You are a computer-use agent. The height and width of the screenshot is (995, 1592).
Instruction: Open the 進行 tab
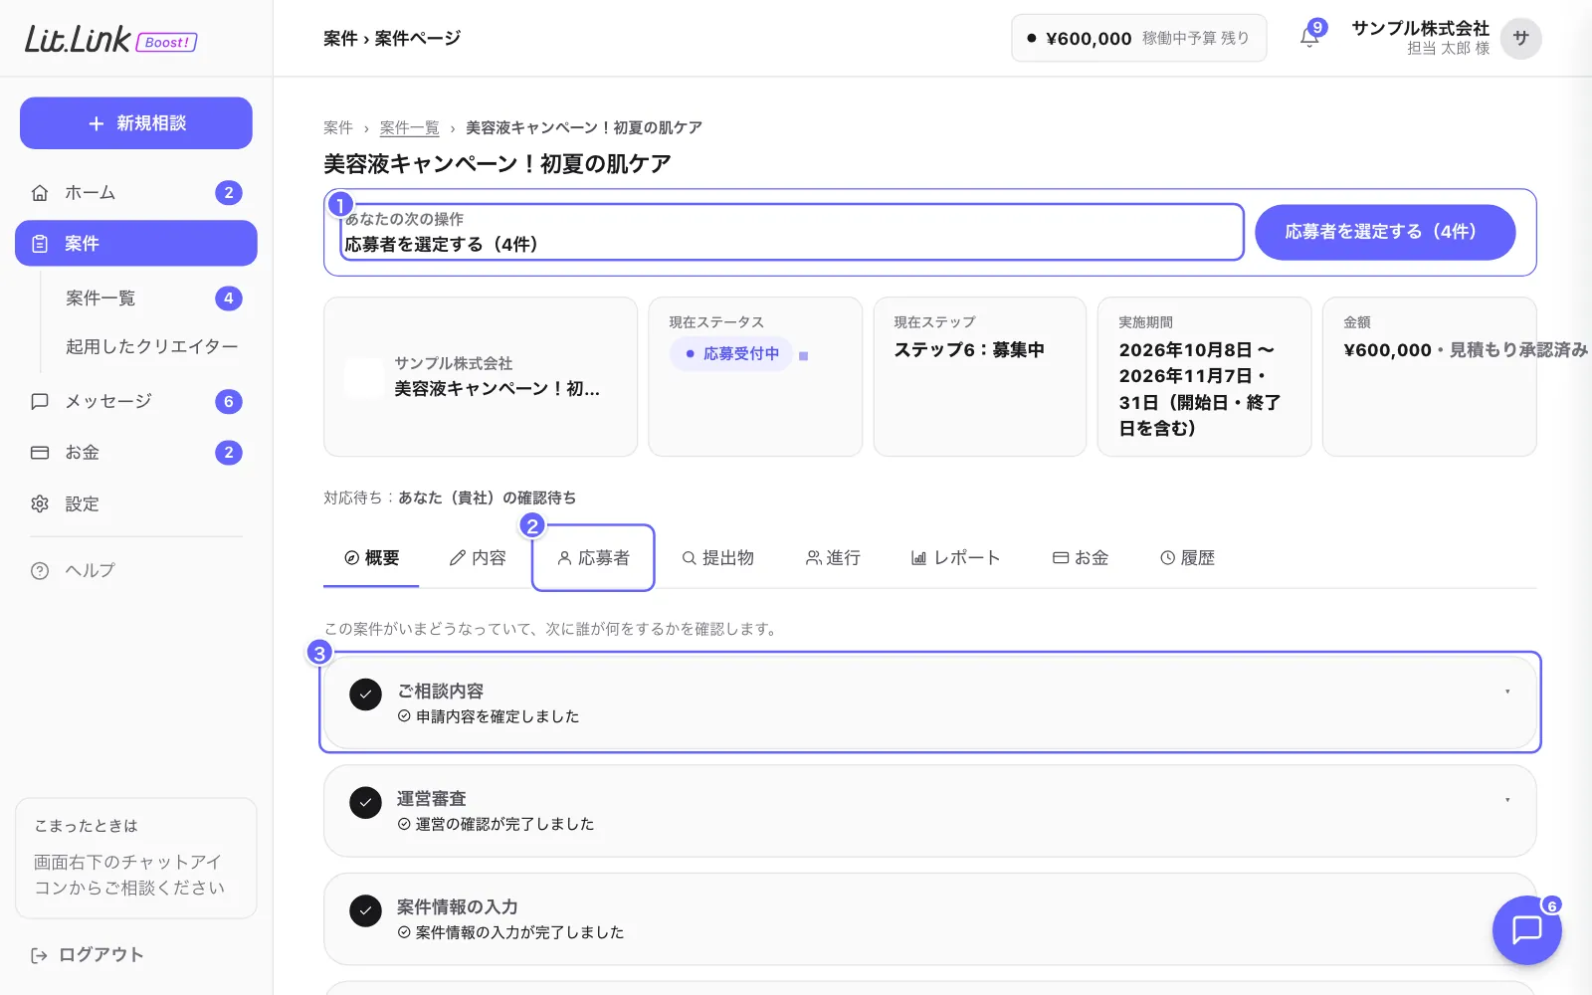pos(833,558)
